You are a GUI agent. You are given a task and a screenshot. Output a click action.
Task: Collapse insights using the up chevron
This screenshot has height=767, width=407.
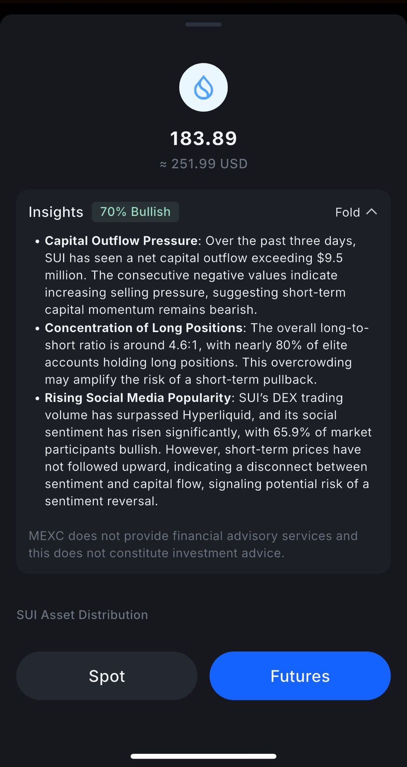(x=372, y=212)
